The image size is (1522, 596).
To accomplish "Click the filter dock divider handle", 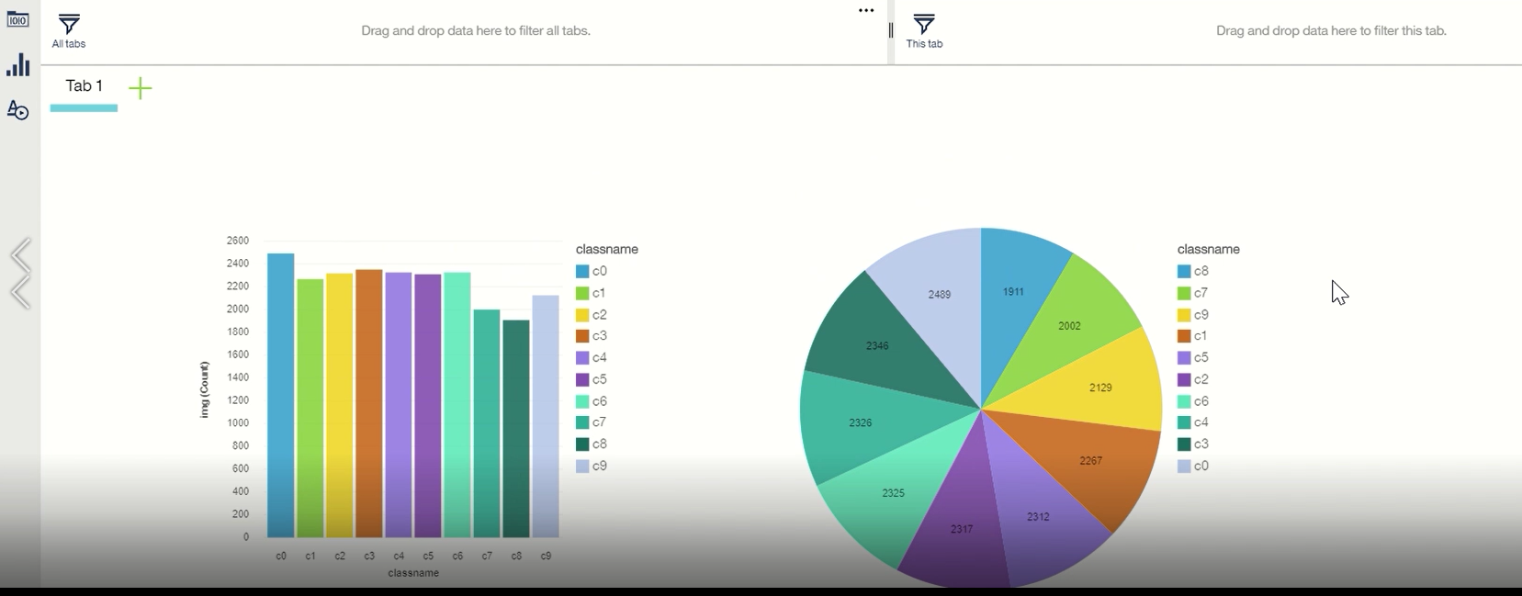I will [890, 31].
